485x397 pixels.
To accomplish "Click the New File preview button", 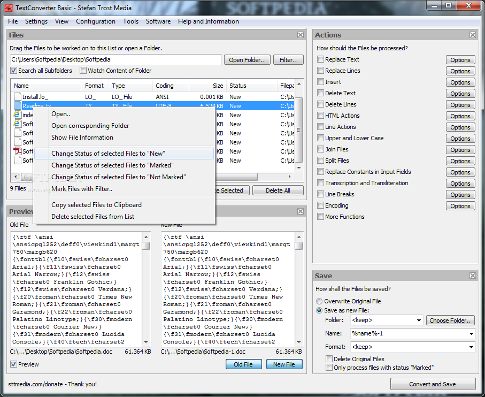I will [x=284, y=364].
